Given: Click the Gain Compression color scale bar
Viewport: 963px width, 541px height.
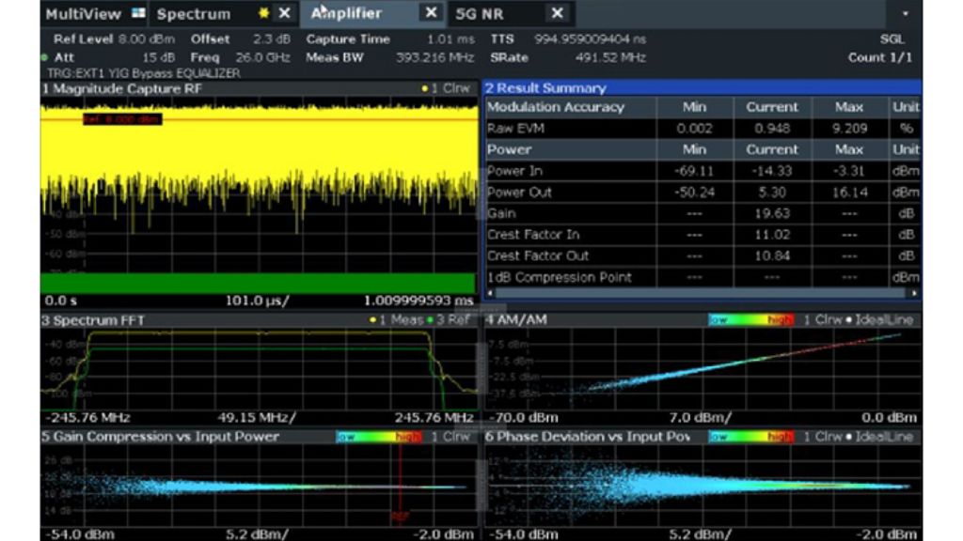Looking at the screenshot, I should pyautogui.click(x=378, y=437).
